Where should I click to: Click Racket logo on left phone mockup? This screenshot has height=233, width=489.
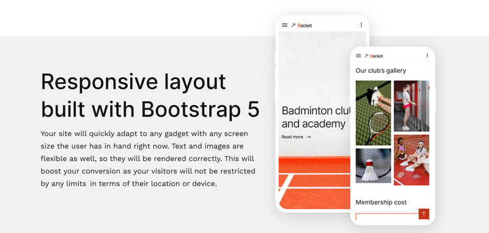pos(301,25)
